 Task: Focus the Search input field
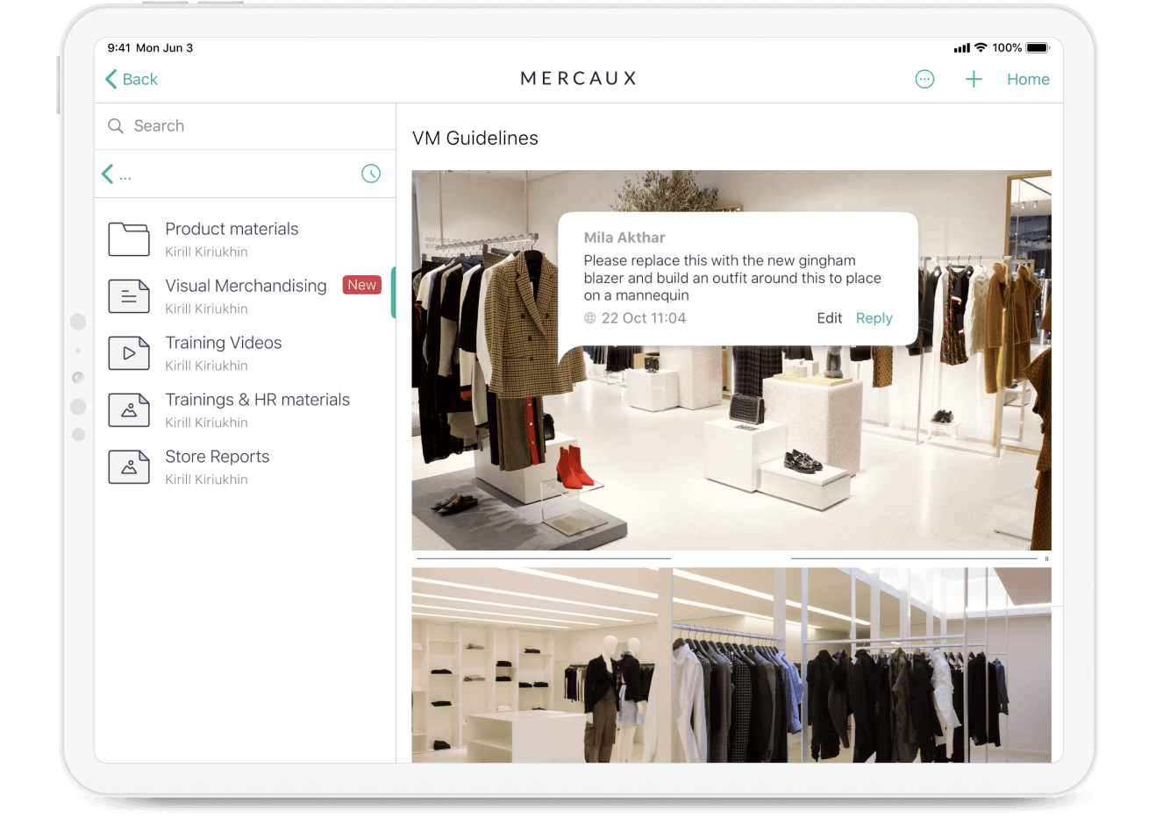(254, 126)
